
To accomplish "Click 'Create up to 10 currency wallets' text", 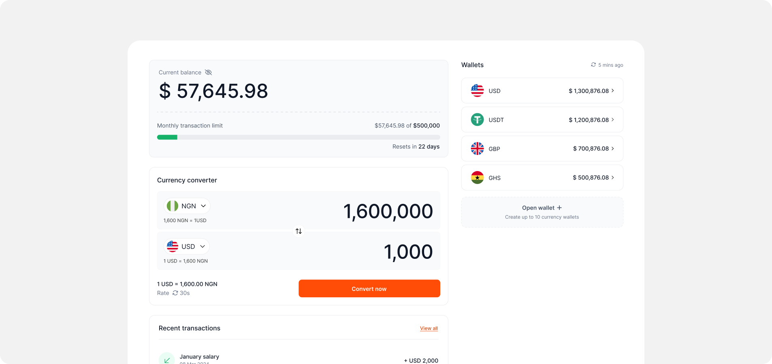I will (x=542, y=217).
